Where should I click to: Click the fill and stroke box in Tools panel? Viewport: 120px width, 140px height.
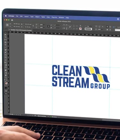pos(6,83)
